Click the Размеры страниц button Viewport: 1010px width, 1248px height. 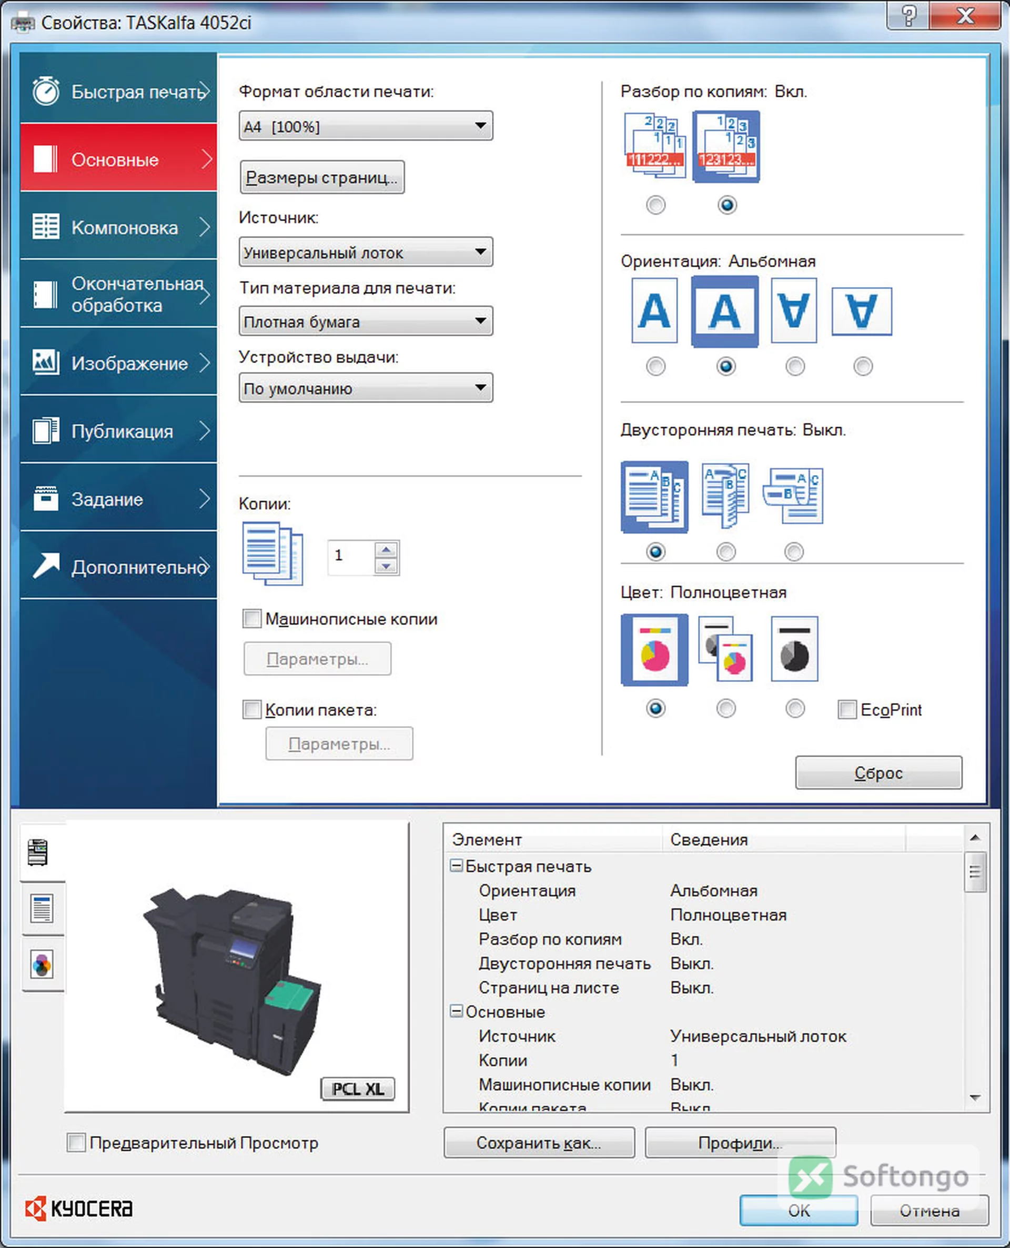click(322, 177)
